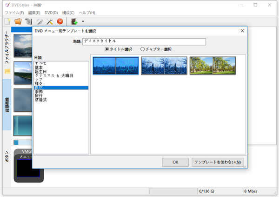
Task: Select the highlighted 自然 category
Action: point(61,88)
